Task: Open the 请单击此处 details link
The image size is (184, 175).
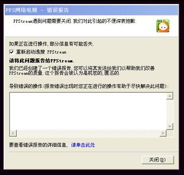Action: pos(83,145)
